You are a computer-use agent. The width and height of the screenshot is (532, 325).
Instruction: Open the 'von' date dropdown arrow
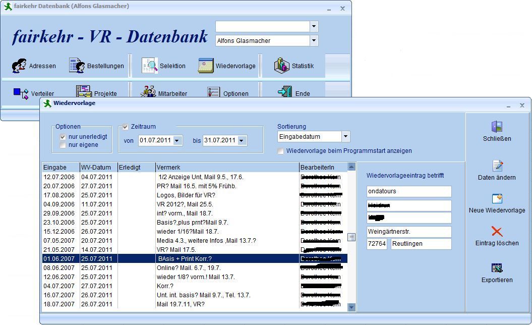[x=177, y=140]
